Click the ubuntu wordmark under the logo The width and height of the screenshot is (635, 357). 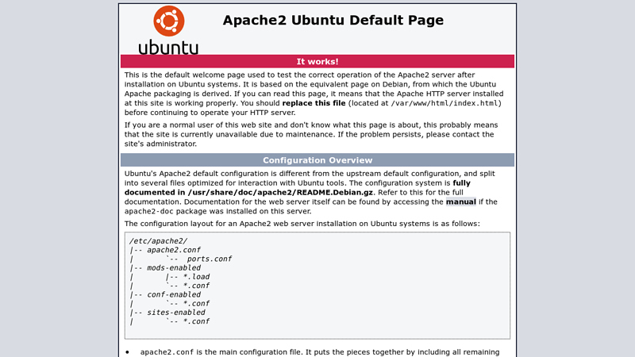(168, 47)
